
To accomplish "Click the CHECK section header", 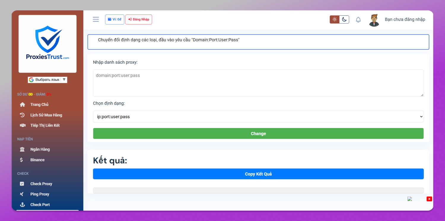I will pyautogui.click(x=23, y=174).
